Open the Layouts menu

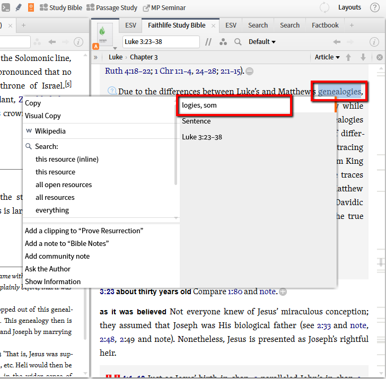(x=349, y=7)
